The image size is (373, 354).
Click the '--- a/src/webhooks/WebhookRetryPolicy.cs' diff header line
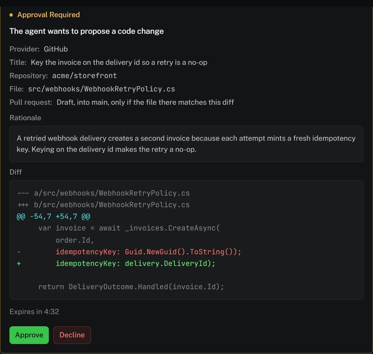point(103,193)
